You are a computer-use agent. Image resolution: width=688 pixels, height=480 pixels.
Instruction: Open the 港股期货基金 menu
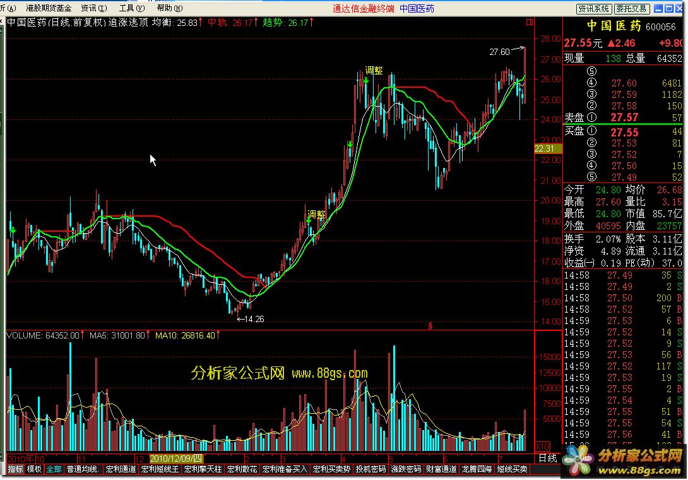coord(48,8)
